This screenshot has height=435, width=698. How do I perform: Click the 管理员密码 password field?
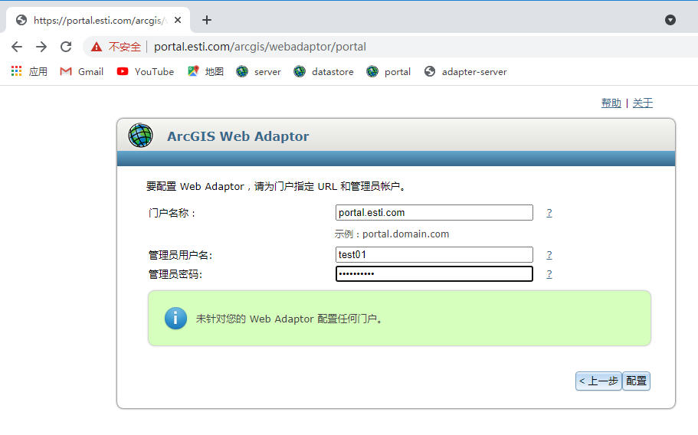[x=434, y=273]
